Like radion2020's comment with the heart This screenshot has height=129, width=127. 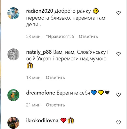(118, 13)
